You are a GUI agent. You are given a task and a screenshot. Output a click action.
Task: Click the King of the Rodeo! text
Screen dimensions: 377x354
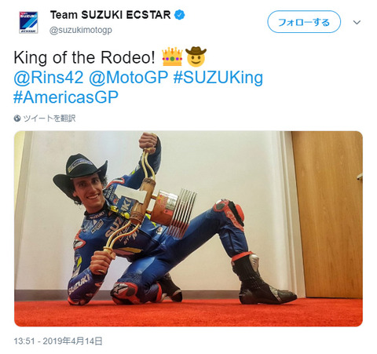tap(84, 57)
